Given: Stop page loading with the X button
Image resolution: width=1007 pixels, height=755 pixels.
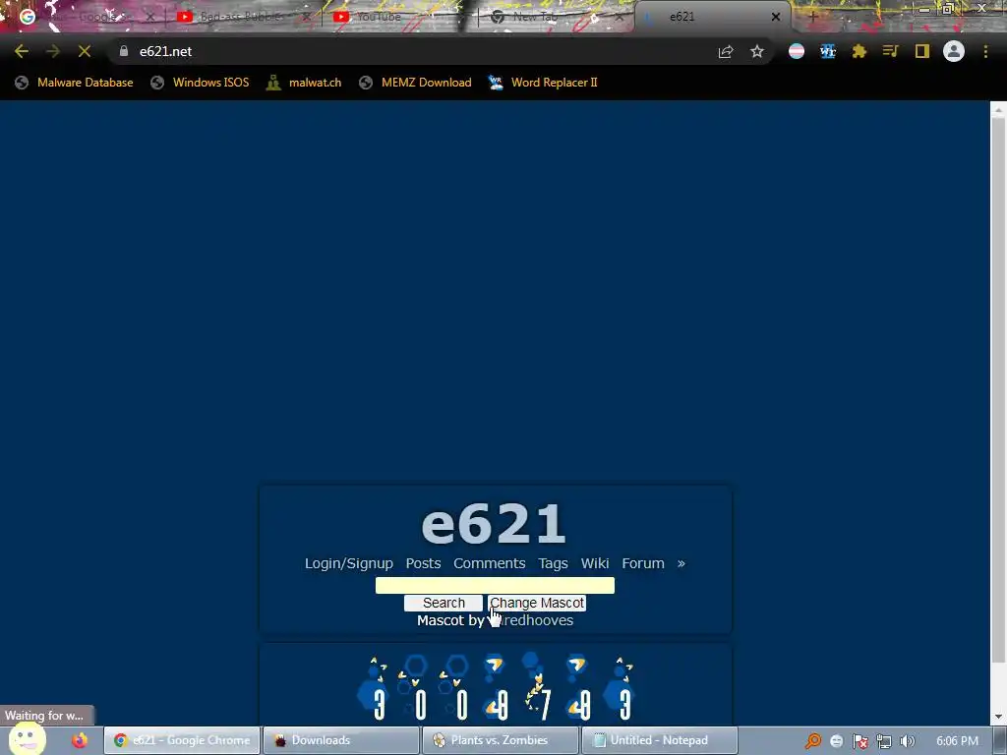Looking at the screenshot, I should (x=85, y=51).
